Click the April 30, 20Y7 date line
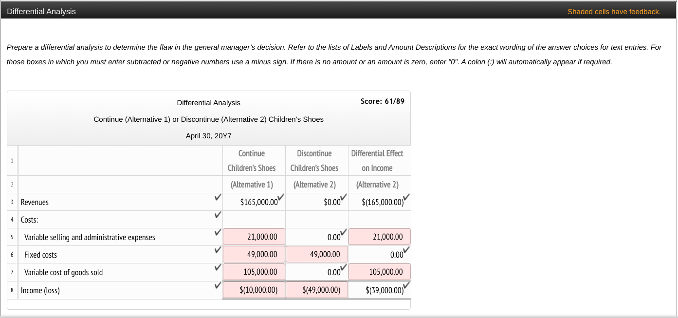The width and height of the screenshot is (678, 318). (x=208, y=136)
